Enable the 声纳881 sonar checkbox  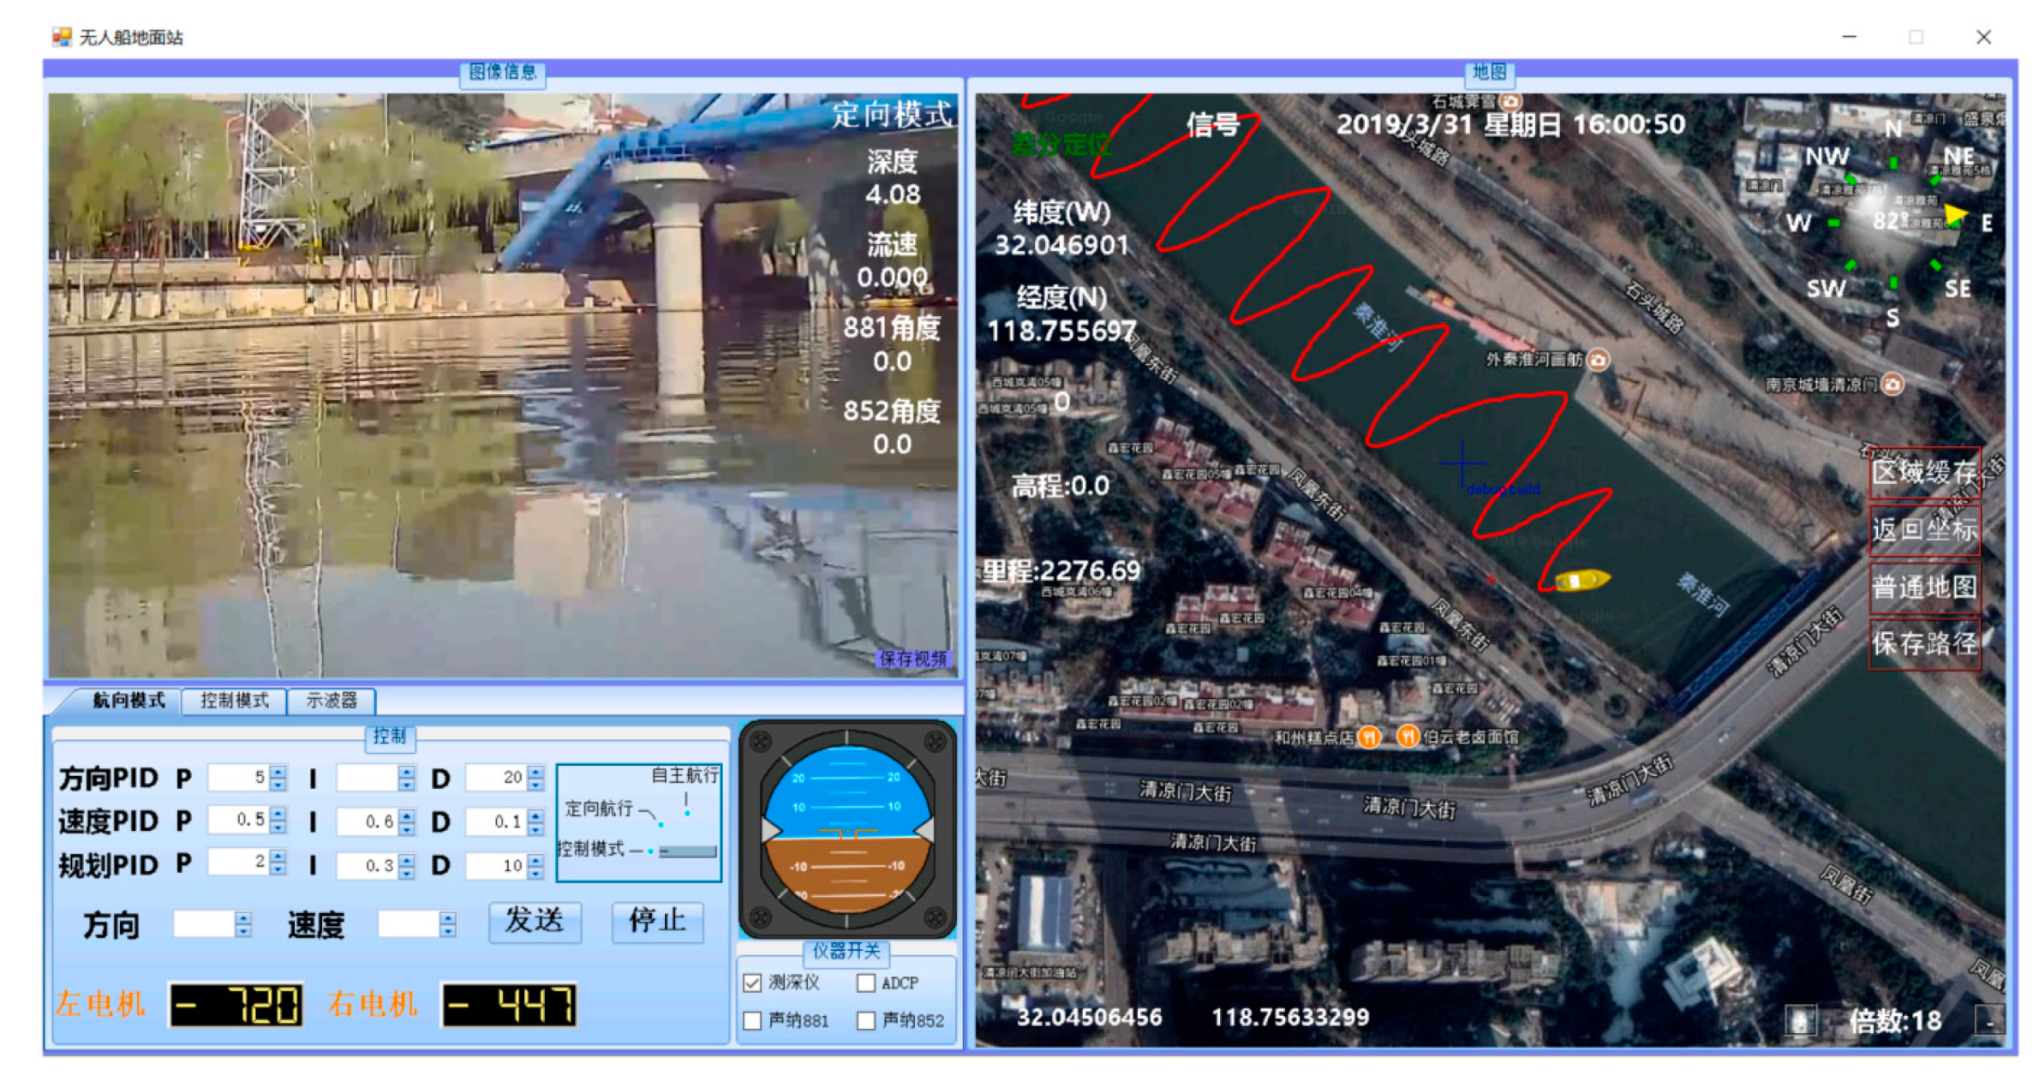752,1020
